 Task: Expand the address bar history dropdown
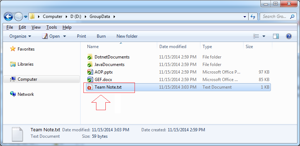[x=245, y=17]
